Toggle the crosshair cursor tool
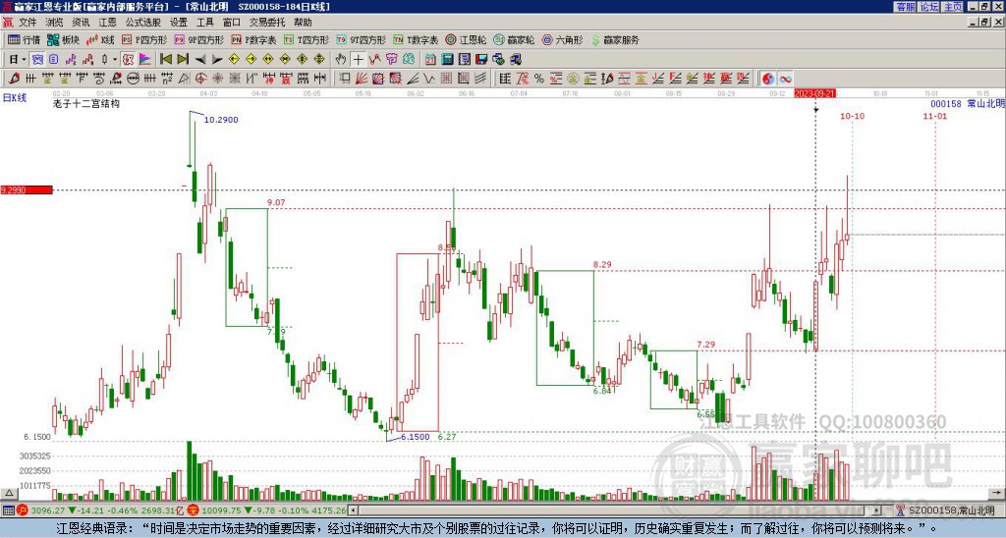The width and height of the screenshot is (1006, 538). pos(358,60)
